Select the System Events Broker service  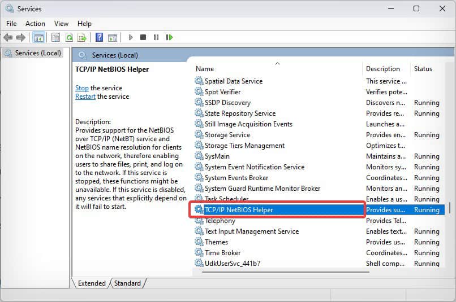(x=236, y=178)
